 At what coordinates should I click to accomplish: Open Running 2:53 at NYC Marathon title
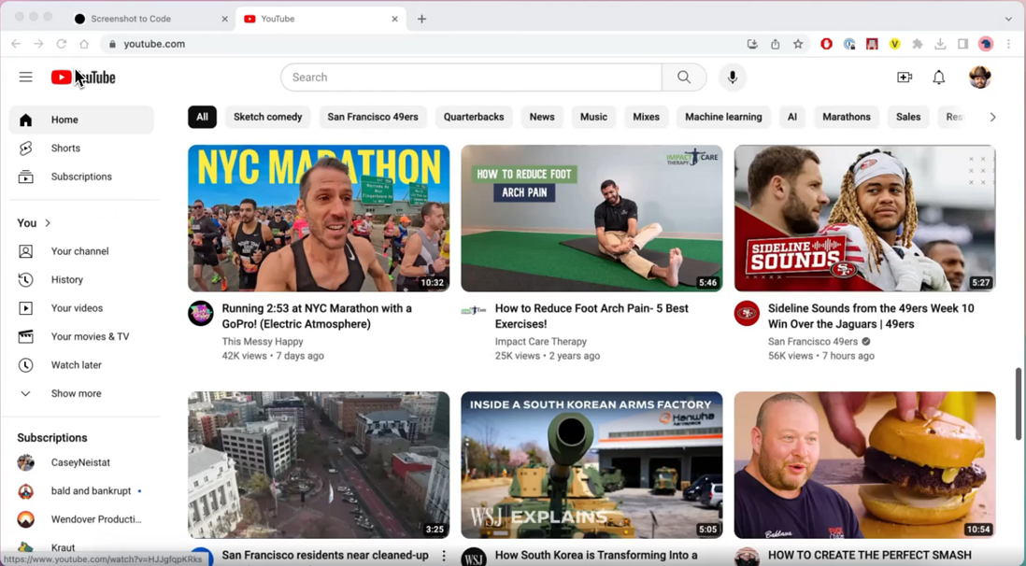[317, 316]
